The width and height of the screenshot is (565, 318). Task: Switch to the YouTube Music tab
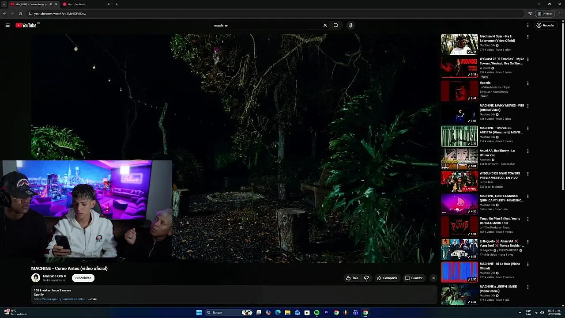click(x=86, y=4)
